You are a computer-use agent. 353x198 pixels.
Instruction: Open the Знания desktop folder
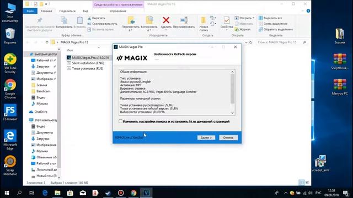click(340, 36)
